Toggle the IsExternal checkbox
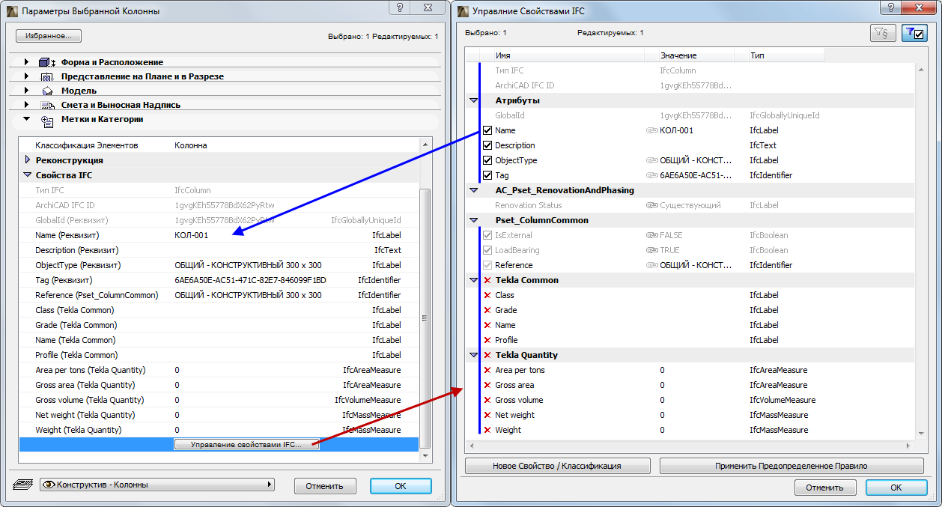 pos(487,235)
